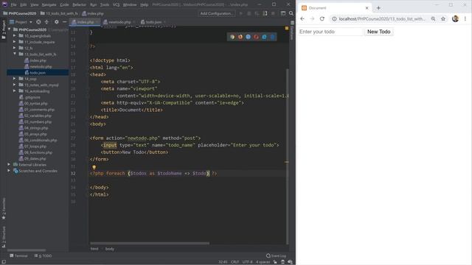Click the Search Everywhere magnifier in PhpStorm
The image size is (472, 265).
click(291, 13)
